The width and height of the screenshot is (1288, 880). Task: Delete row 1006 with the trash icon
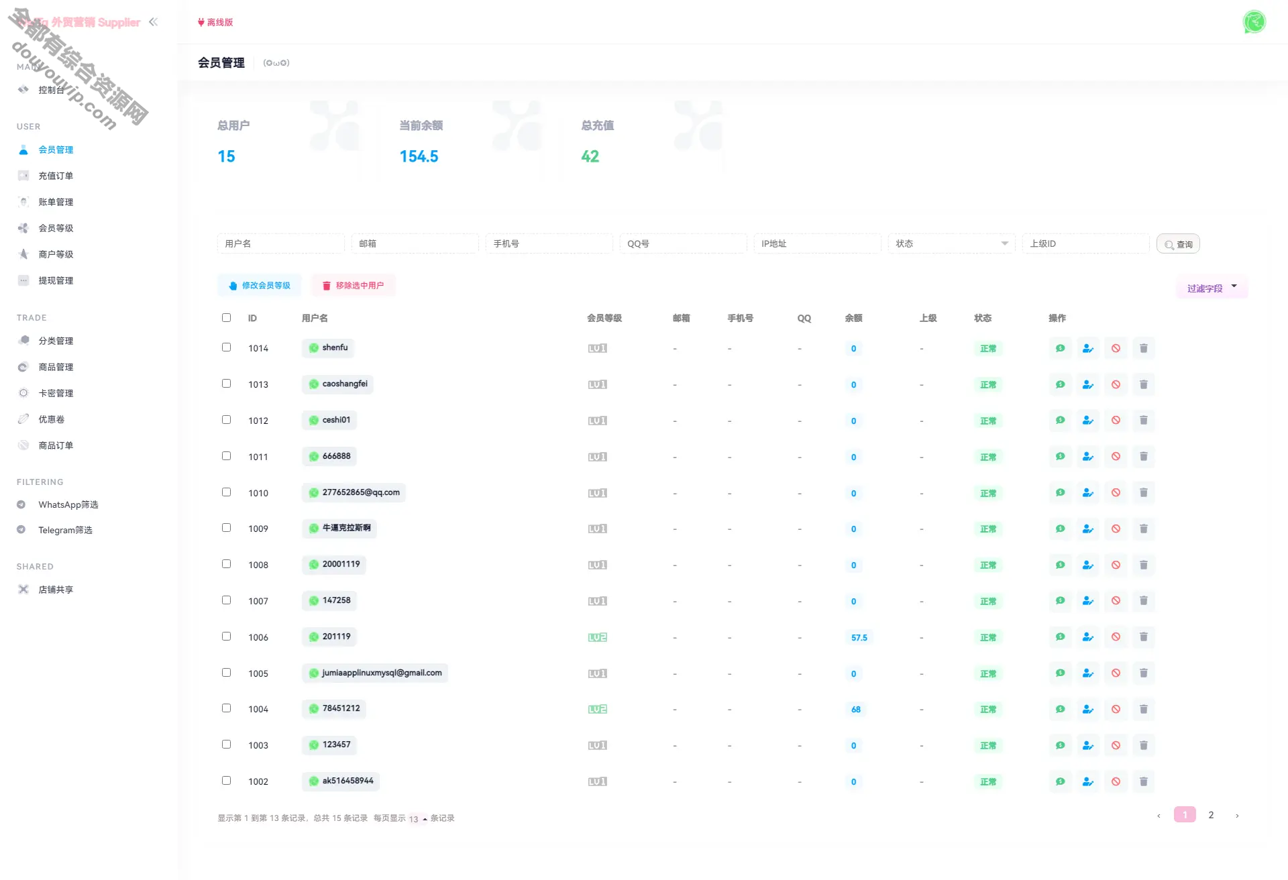(1144, 637)
